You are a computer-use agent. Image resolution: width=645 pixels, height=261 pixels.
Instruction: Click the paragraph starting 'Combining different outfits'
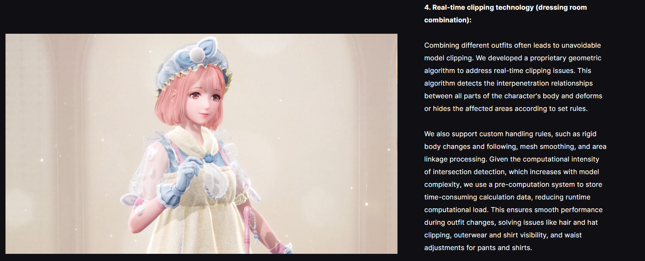click(x=513, y=77)
